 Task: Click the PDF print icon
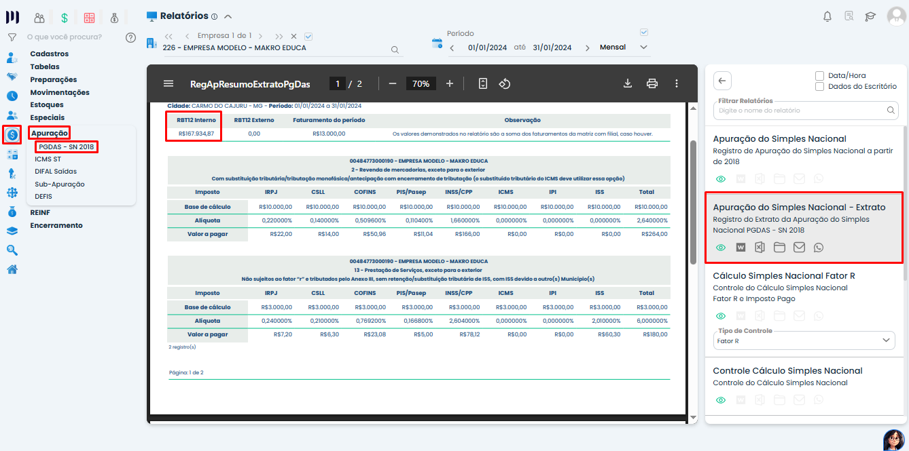coord(652,83)
